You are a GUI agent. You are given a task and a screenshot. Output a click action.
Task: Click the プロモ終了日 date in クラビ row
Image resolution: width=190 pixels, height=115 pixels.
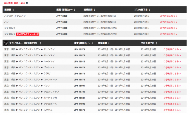pyautogui.click(x=148, y=74)
